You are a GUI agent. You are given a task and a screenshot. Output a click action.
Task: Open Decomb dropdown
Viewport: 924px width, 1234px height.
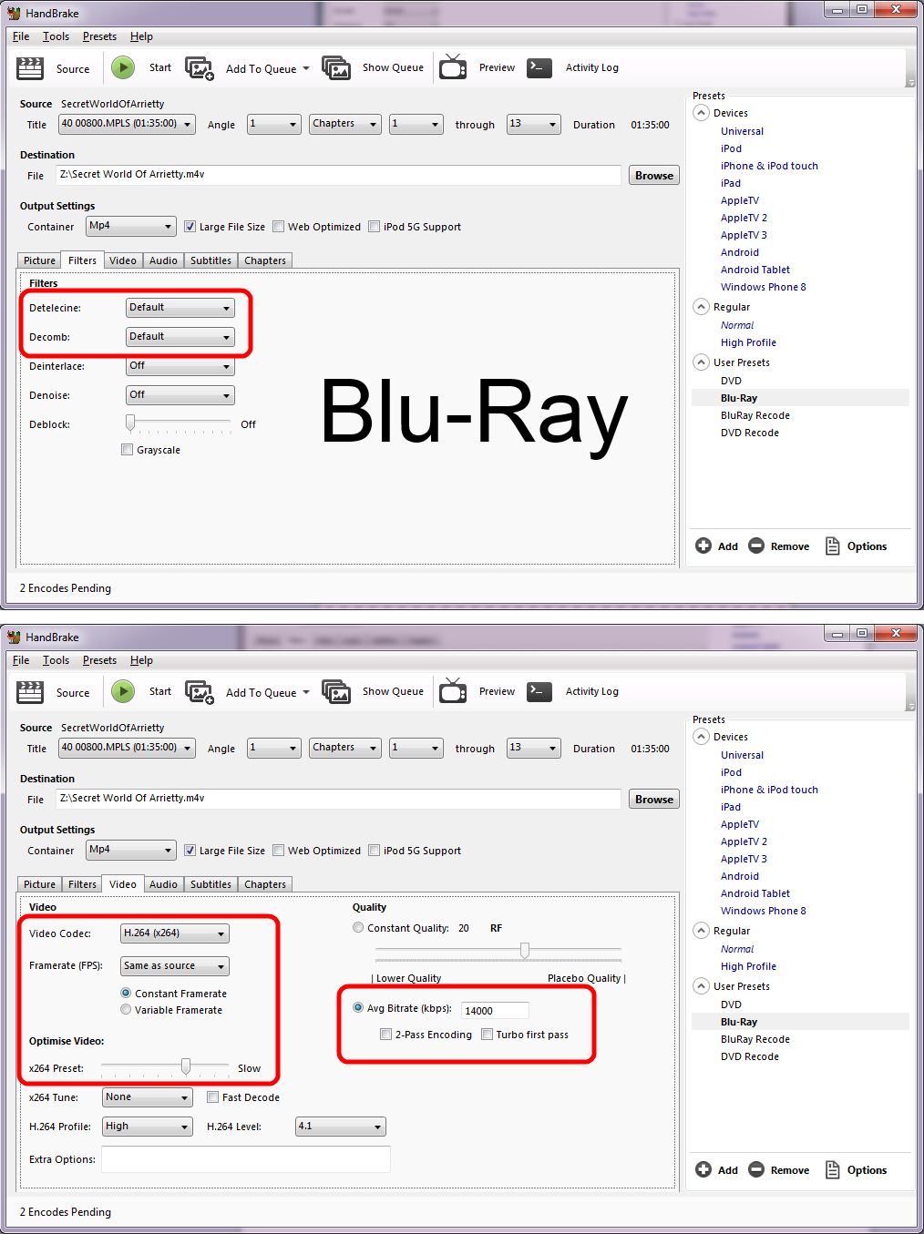(x=180, y=337)
